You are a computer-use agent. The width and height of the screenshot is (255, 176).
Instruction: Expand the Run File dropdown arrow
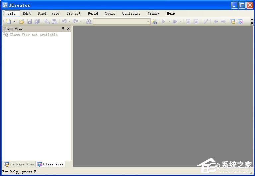coord(181,22)
